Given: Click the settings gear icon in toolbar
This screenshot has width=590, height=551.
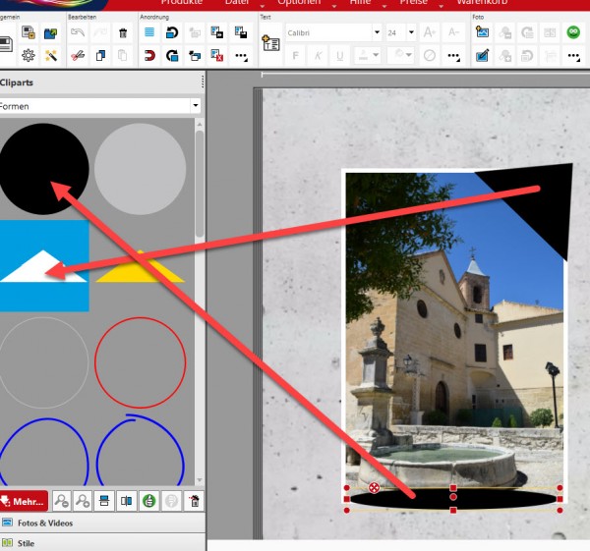Looking at the screenshot, I should pyautogui.click(x=29, y=56).
